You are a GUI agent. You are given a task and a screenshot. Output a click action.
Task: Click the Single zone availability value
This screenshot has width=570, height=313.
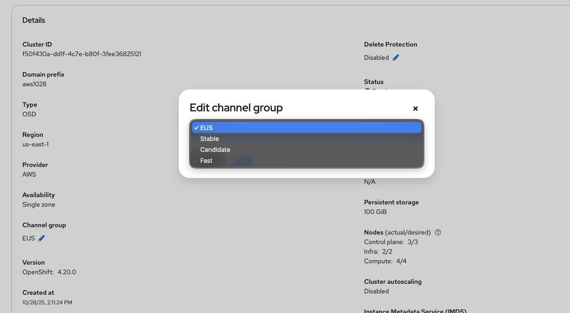pyautogui.click(x=39, y=204)
